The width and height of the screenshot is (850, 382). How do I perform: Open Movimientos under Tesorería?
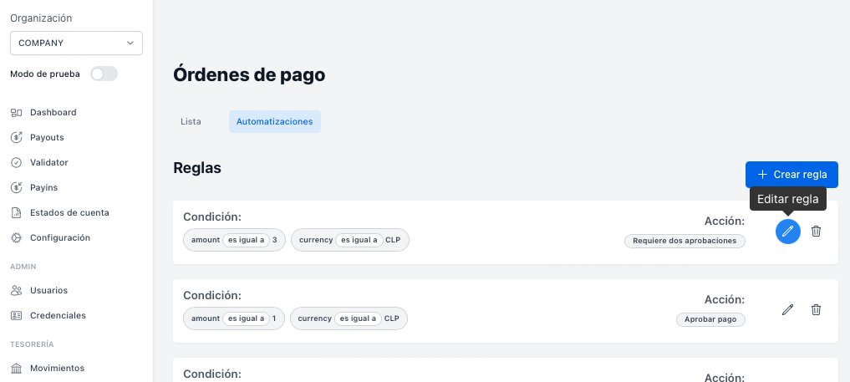(58, 368)
